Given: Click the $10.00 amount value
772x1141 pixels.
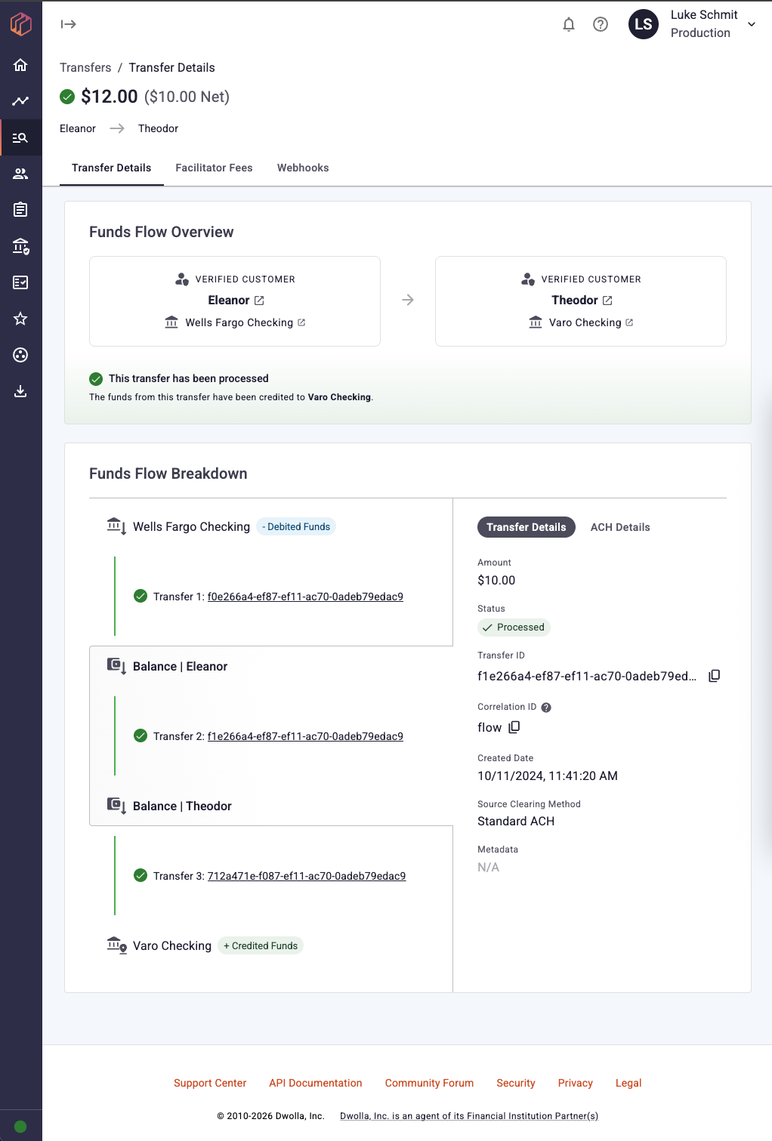Looking at the screenshot, I should pyautogui.click(x=496, y=581).
